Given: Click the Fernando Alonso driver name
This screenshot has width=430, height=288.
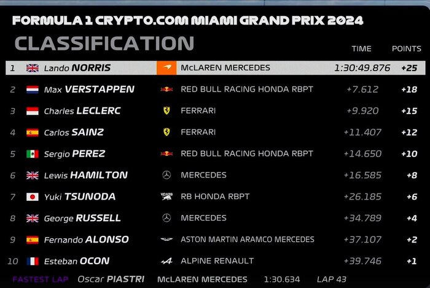Looking at the screenshot, I should click(86, 239).
